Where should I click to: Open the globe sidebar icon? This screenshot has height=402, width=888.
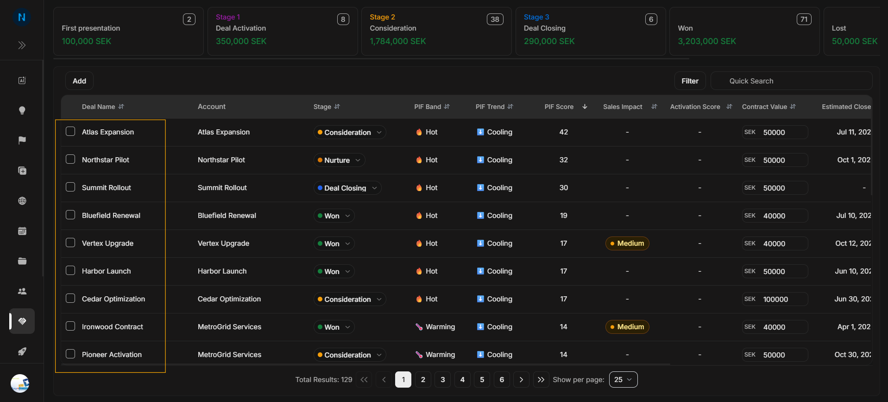22,201
